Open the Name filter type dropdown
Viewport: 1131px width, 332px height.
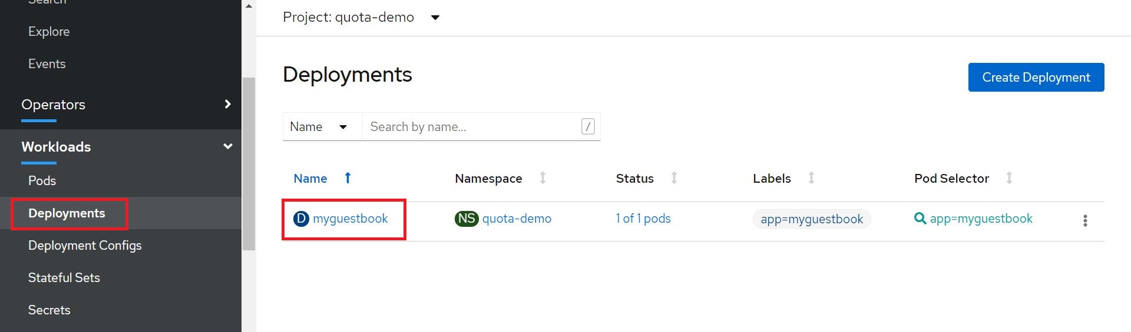pos(322,127)
